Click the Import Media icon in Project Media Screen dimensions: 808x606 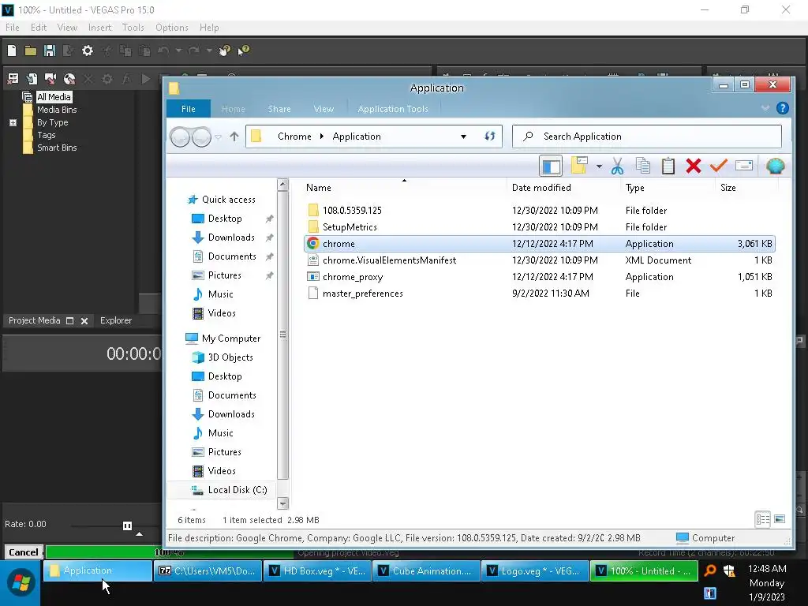[x=32, y=79]
